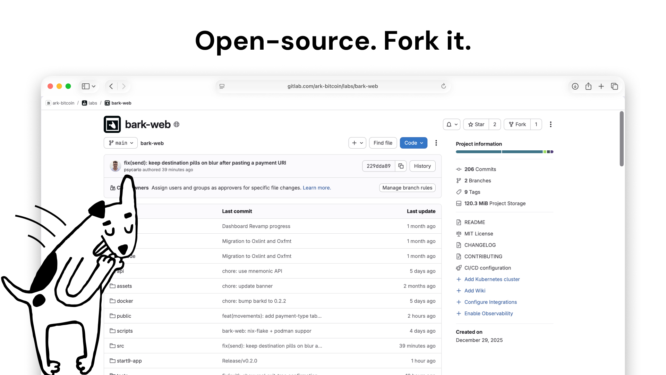Click the public visibility globe icon
Image resolution: width=666 pixels, height=375 pixels.
pyautogui.click(x=177, y=124)
